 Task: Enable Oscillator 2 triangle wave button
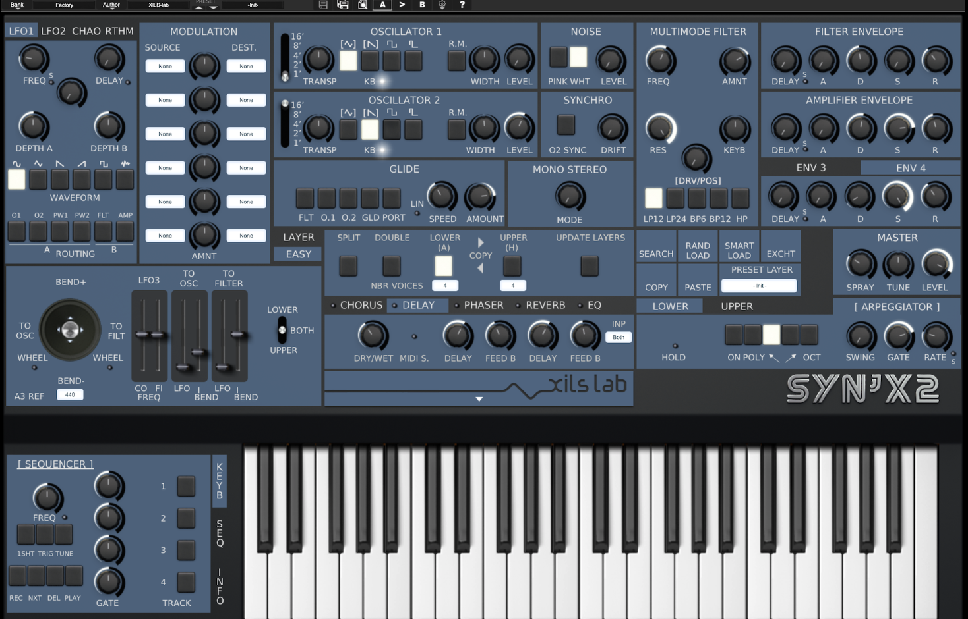348,129
